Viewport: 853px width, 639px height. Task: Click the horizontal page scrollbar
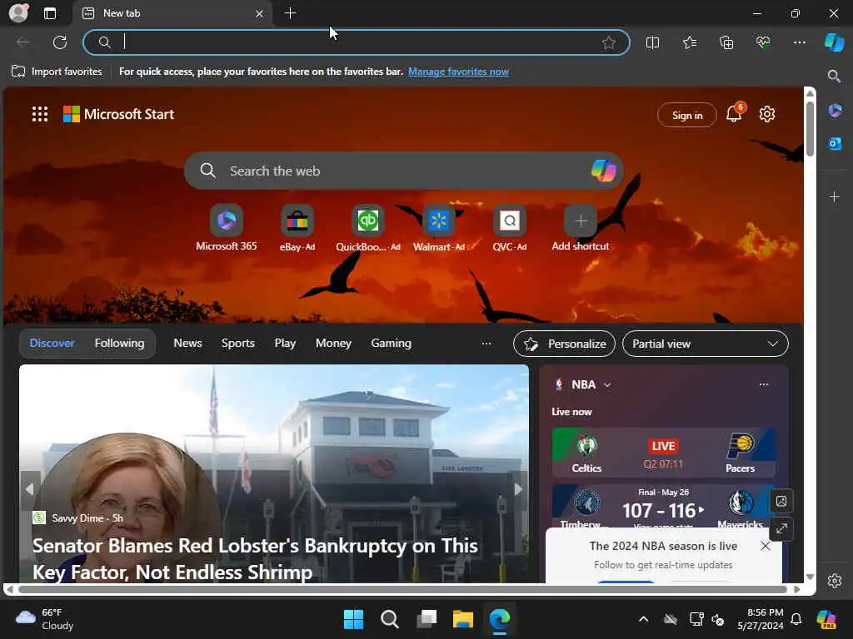pyautogui.click(x=402, y=590)
